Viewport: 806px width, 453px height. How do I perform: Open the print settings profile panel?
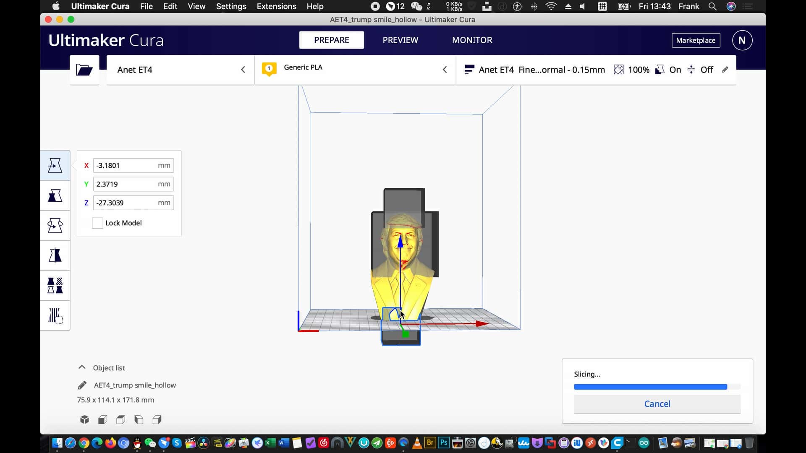pos(596,70)
